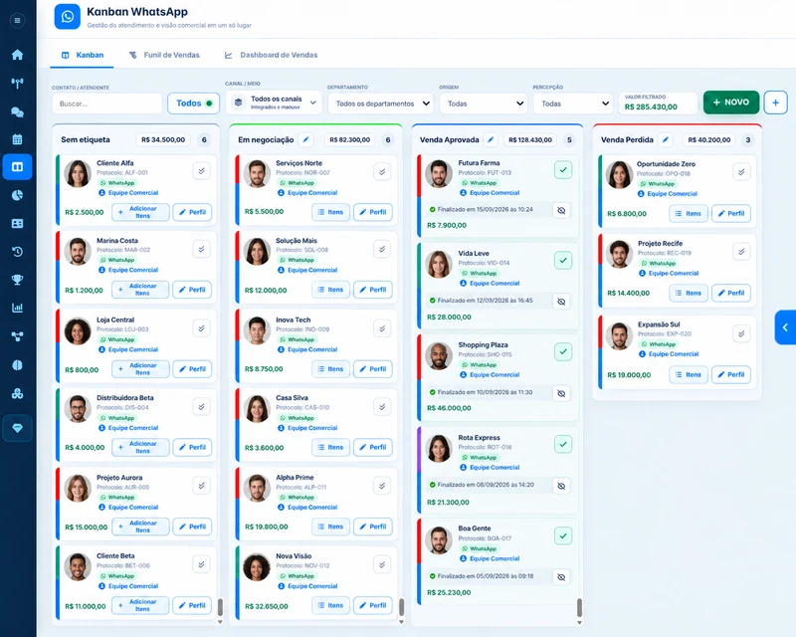This screenshot has height=637, width=796.
Task: Open the pie chart sidebar icon
Action: [17, 195]
